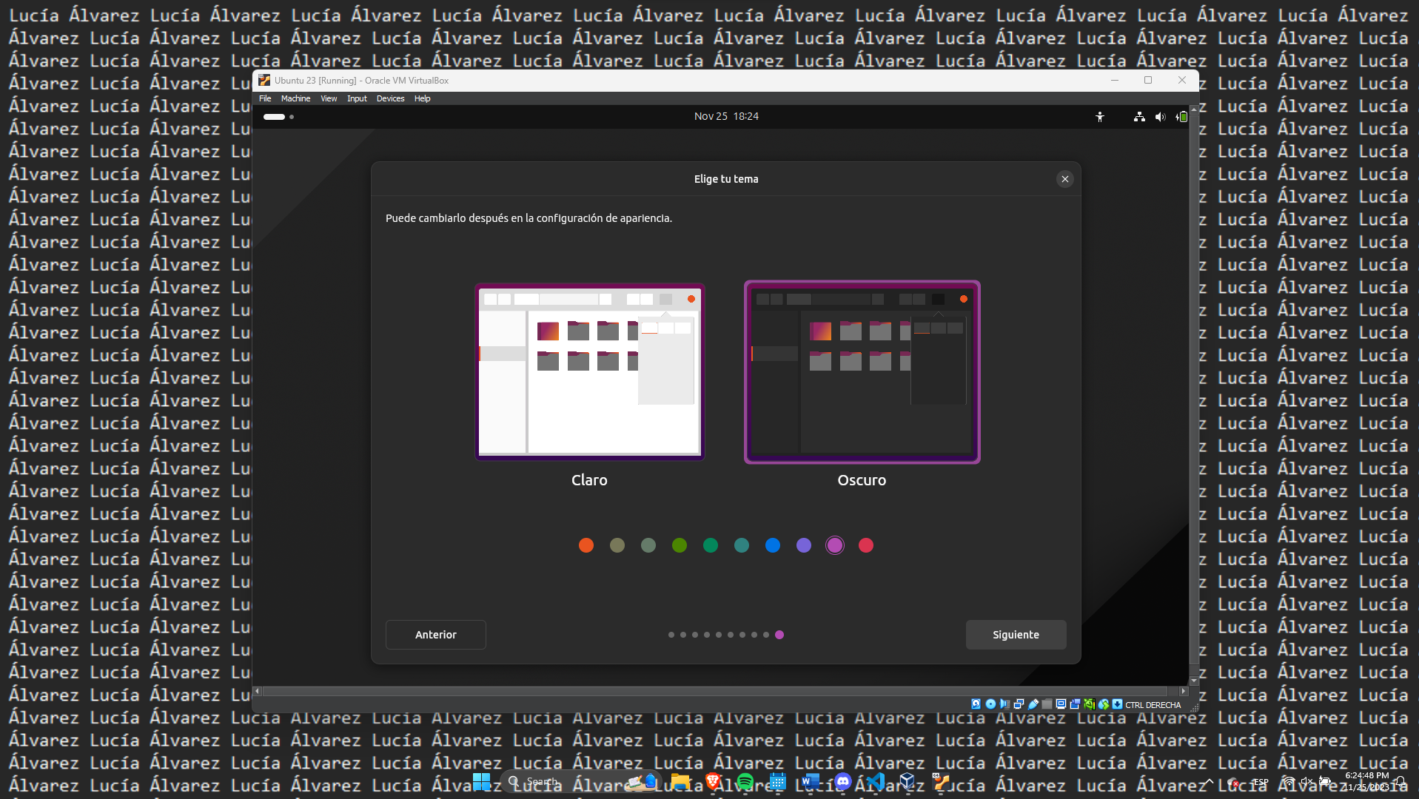Open the Machine menu
The height and width of the screenshot is (799, 1419).
(x=295, y=98)
